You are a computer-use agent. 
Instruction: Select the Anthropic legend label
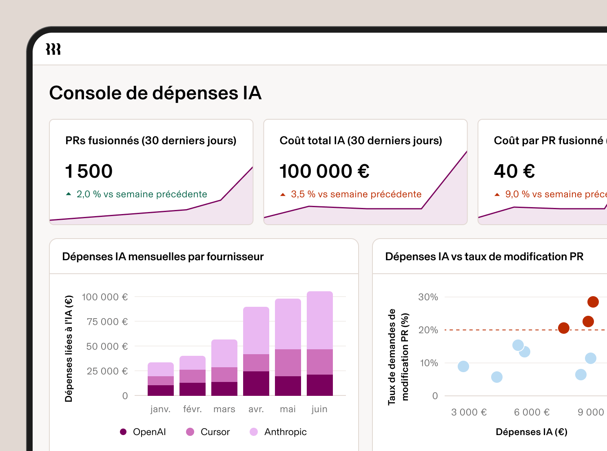click(x=285, y=432)
